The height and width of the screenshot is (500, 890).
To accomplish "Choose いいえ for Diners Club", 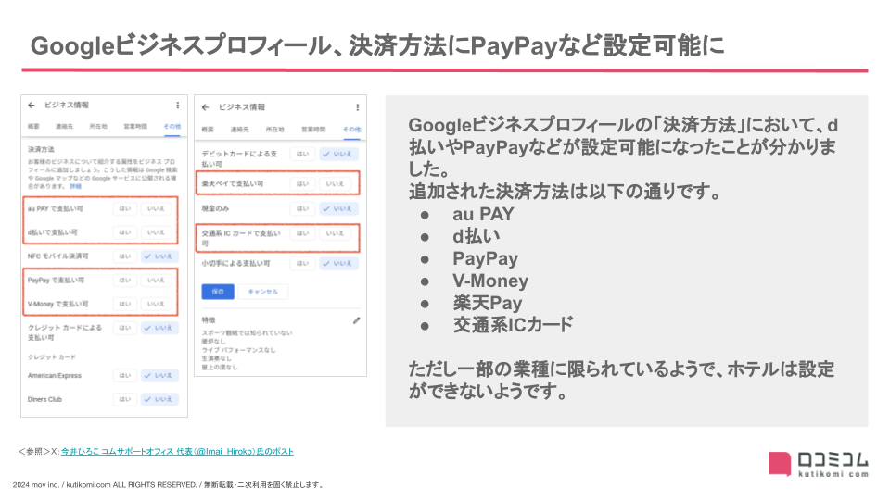I will pyautogui.click(x=159, y=399).
